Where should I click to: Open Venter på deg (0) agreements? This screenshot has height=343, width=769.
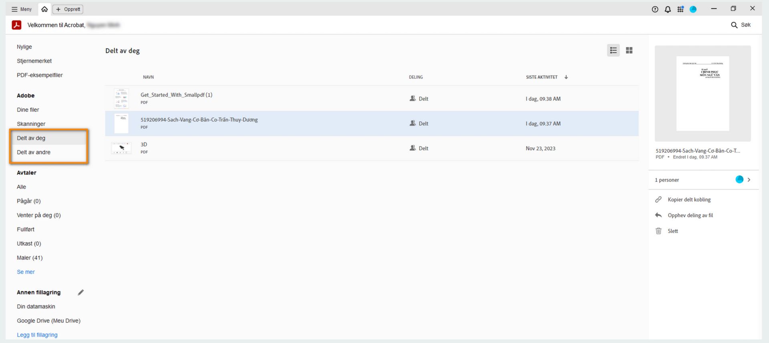[x=39, y=215]
